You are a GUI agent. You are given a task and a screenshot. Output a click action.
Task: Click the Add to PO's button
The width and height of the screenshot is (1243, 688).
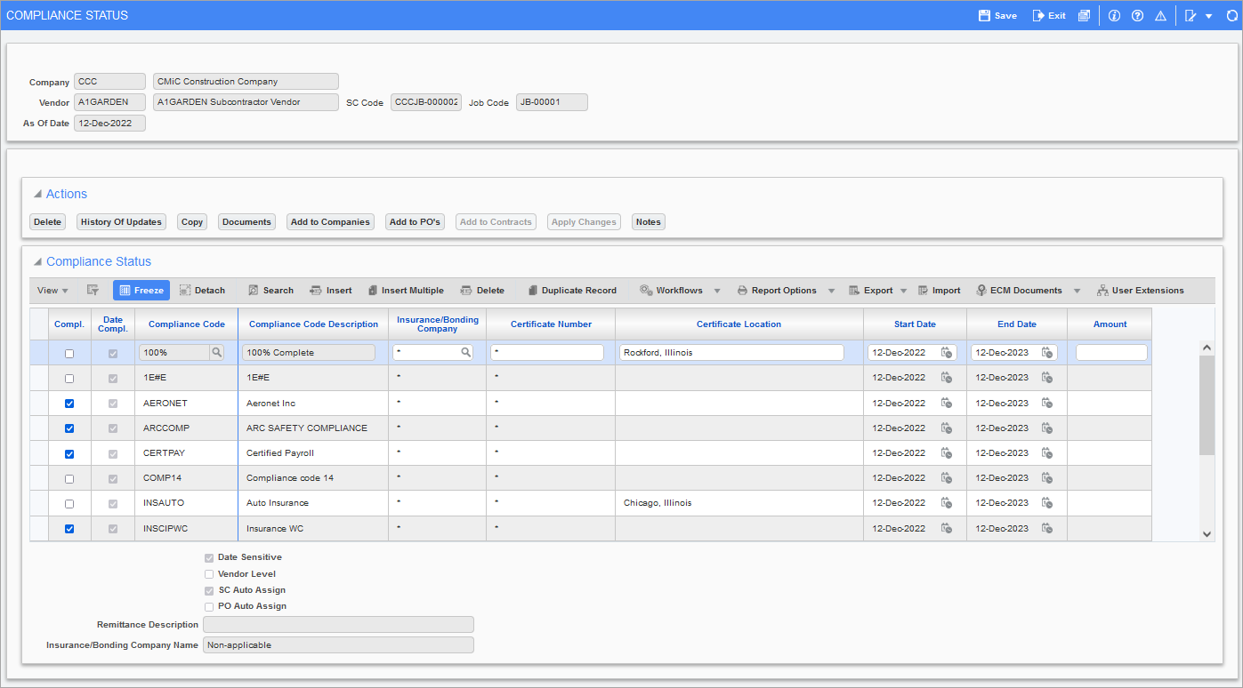coord(416,221)
